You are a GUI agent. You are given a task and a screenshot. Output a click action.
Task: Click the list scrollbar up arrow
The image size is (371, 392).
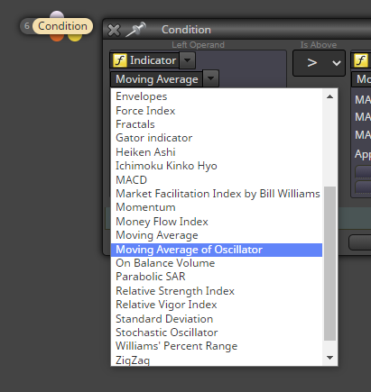[329, 96]
